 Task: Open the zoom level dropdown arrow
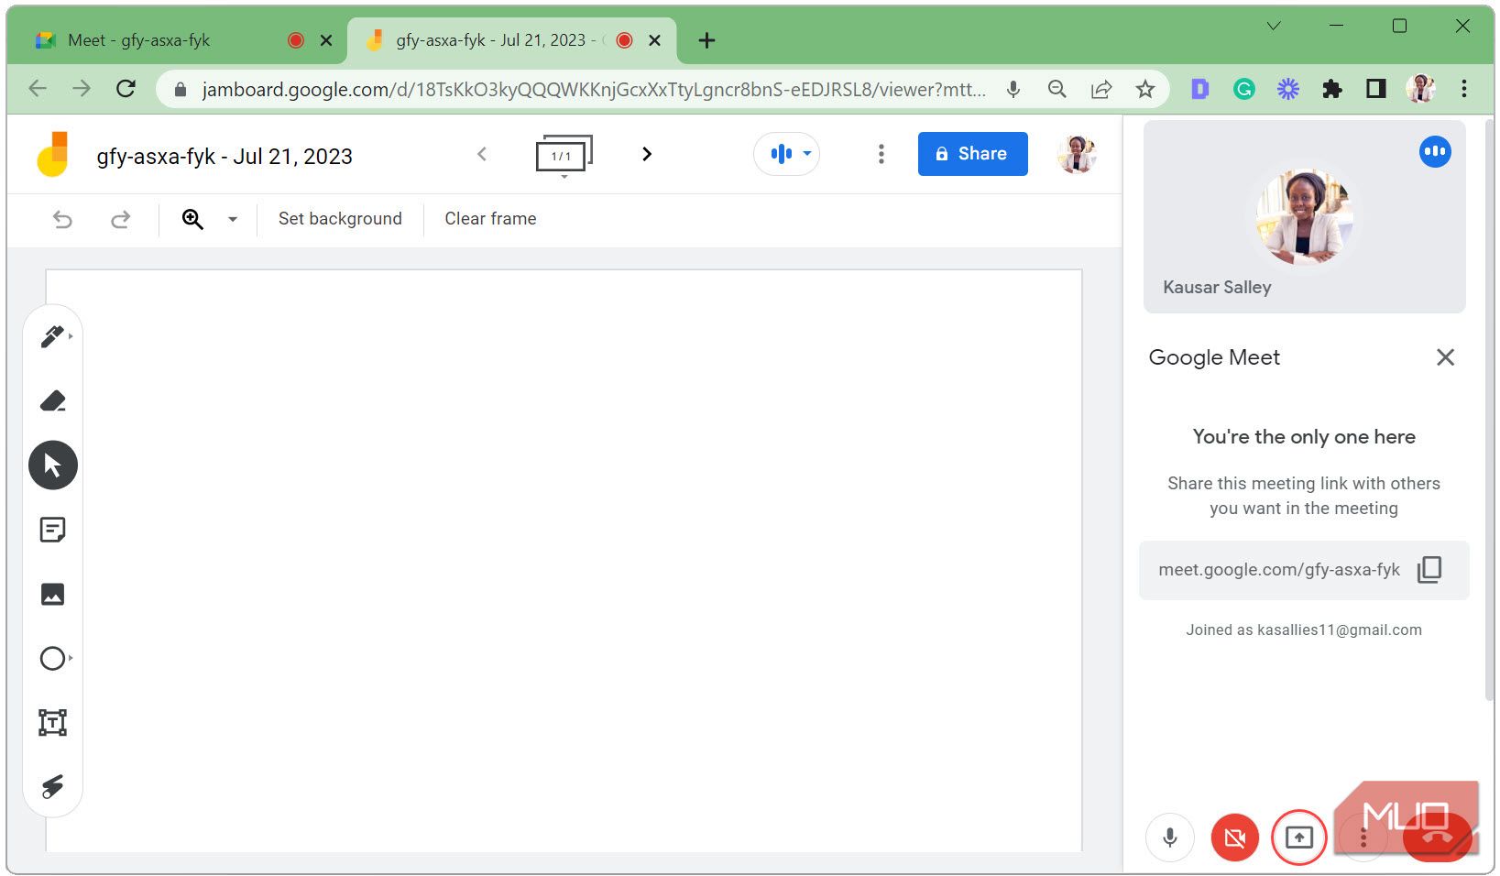(233, 219)
